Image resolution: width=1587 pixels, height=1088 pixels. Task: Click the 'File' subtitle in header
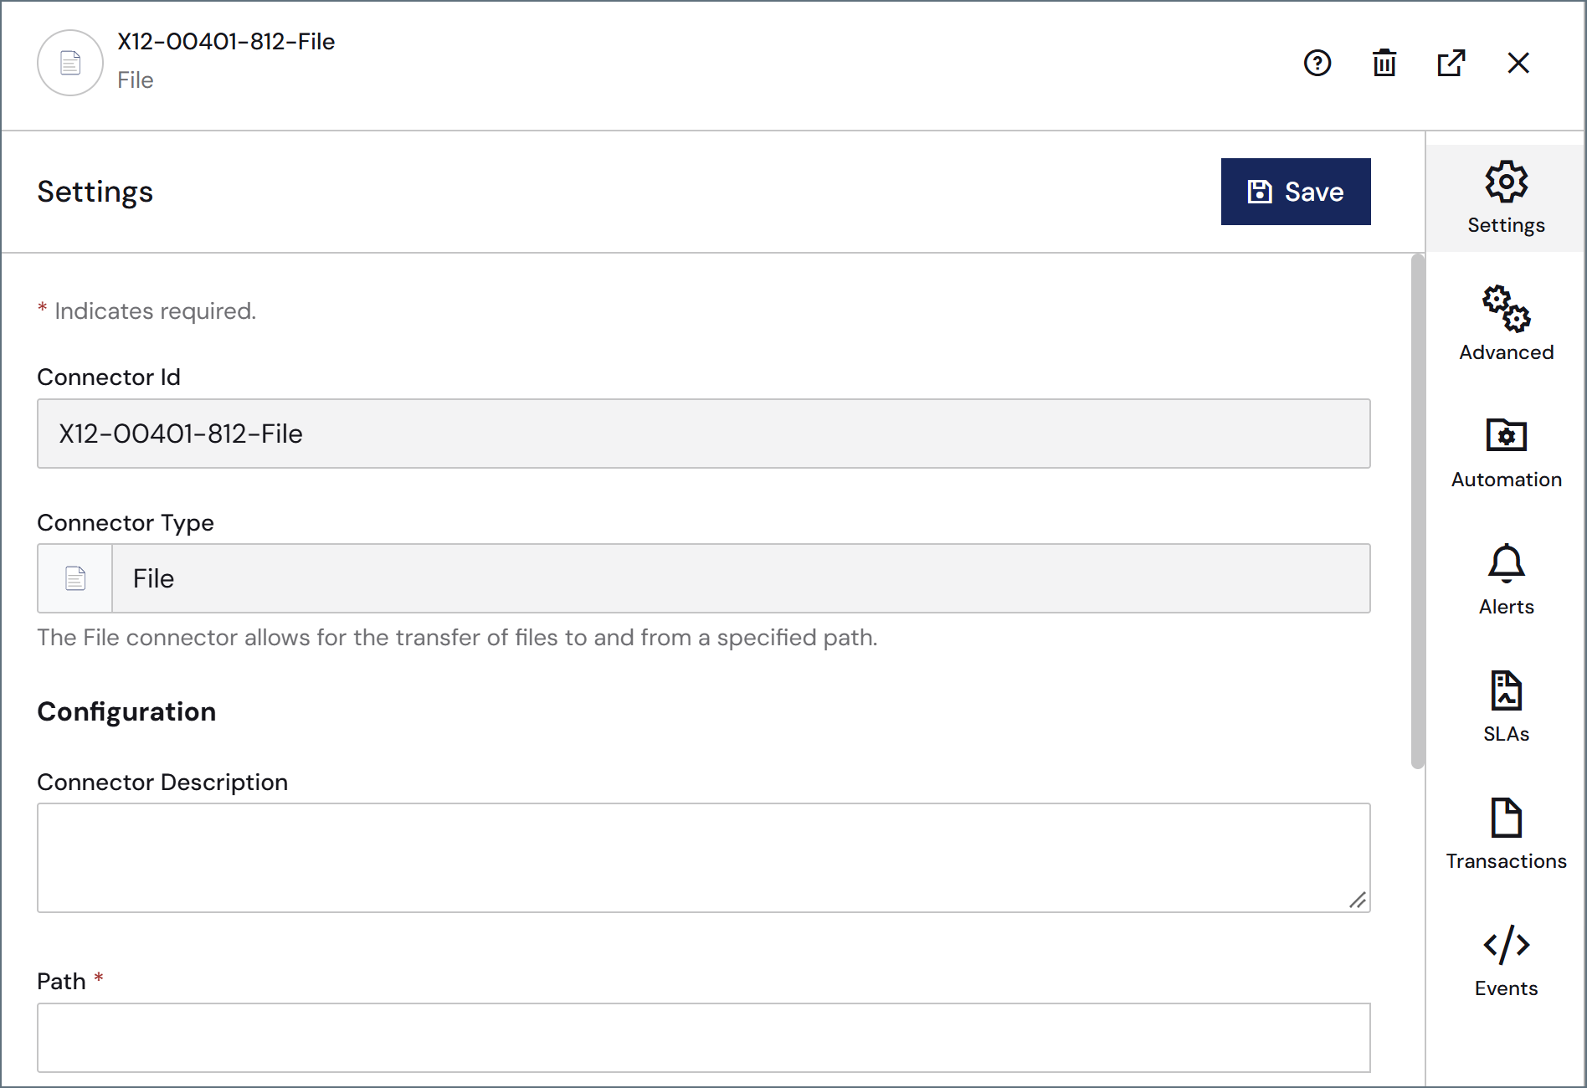click(x=136, y=80)
